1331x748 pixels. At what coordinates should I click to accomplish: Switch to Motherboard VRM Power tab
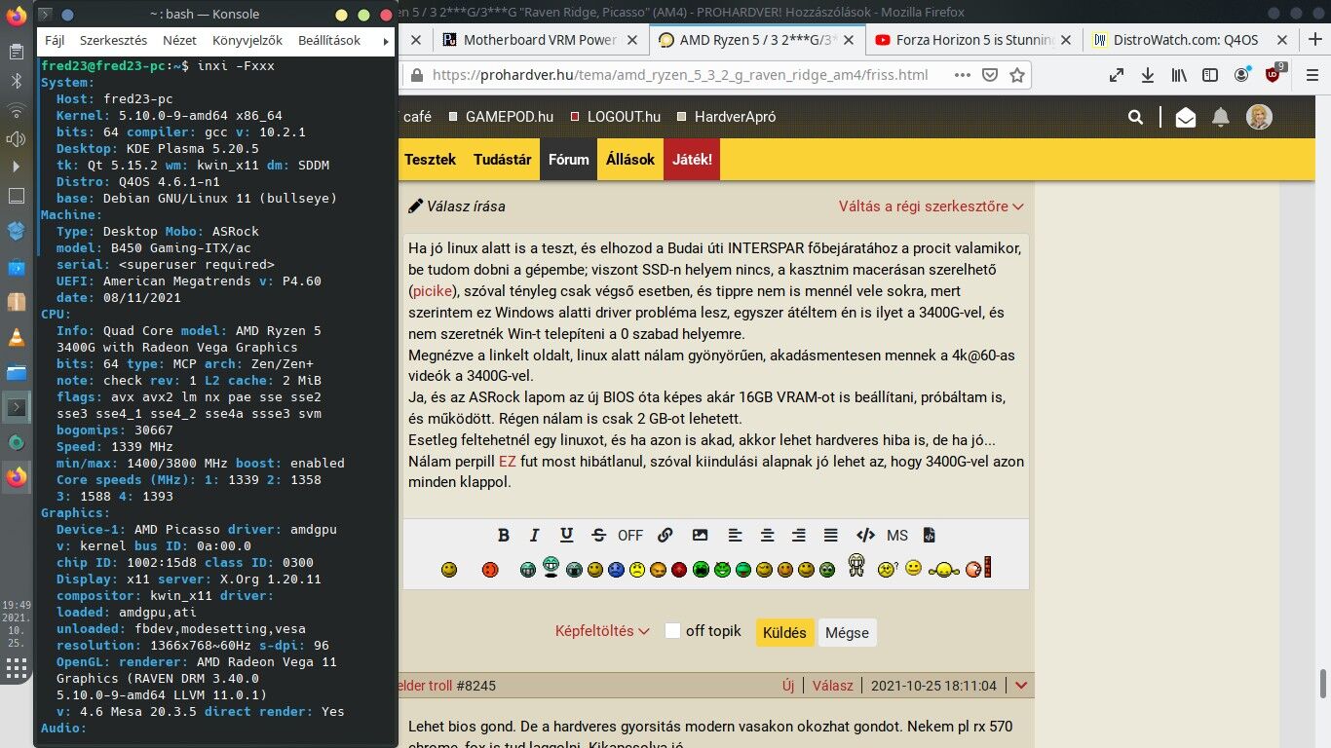541,40
